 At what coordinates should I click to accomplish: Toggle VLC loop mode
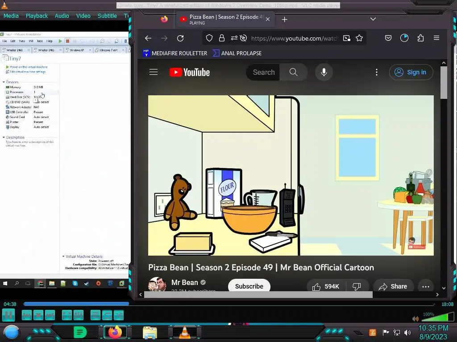107,315
